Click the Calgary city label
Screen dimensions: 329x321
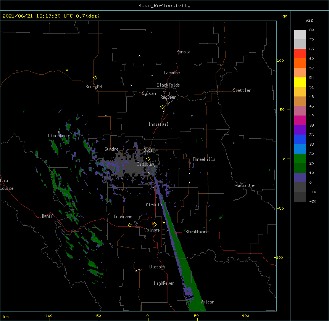click(152, 230)
